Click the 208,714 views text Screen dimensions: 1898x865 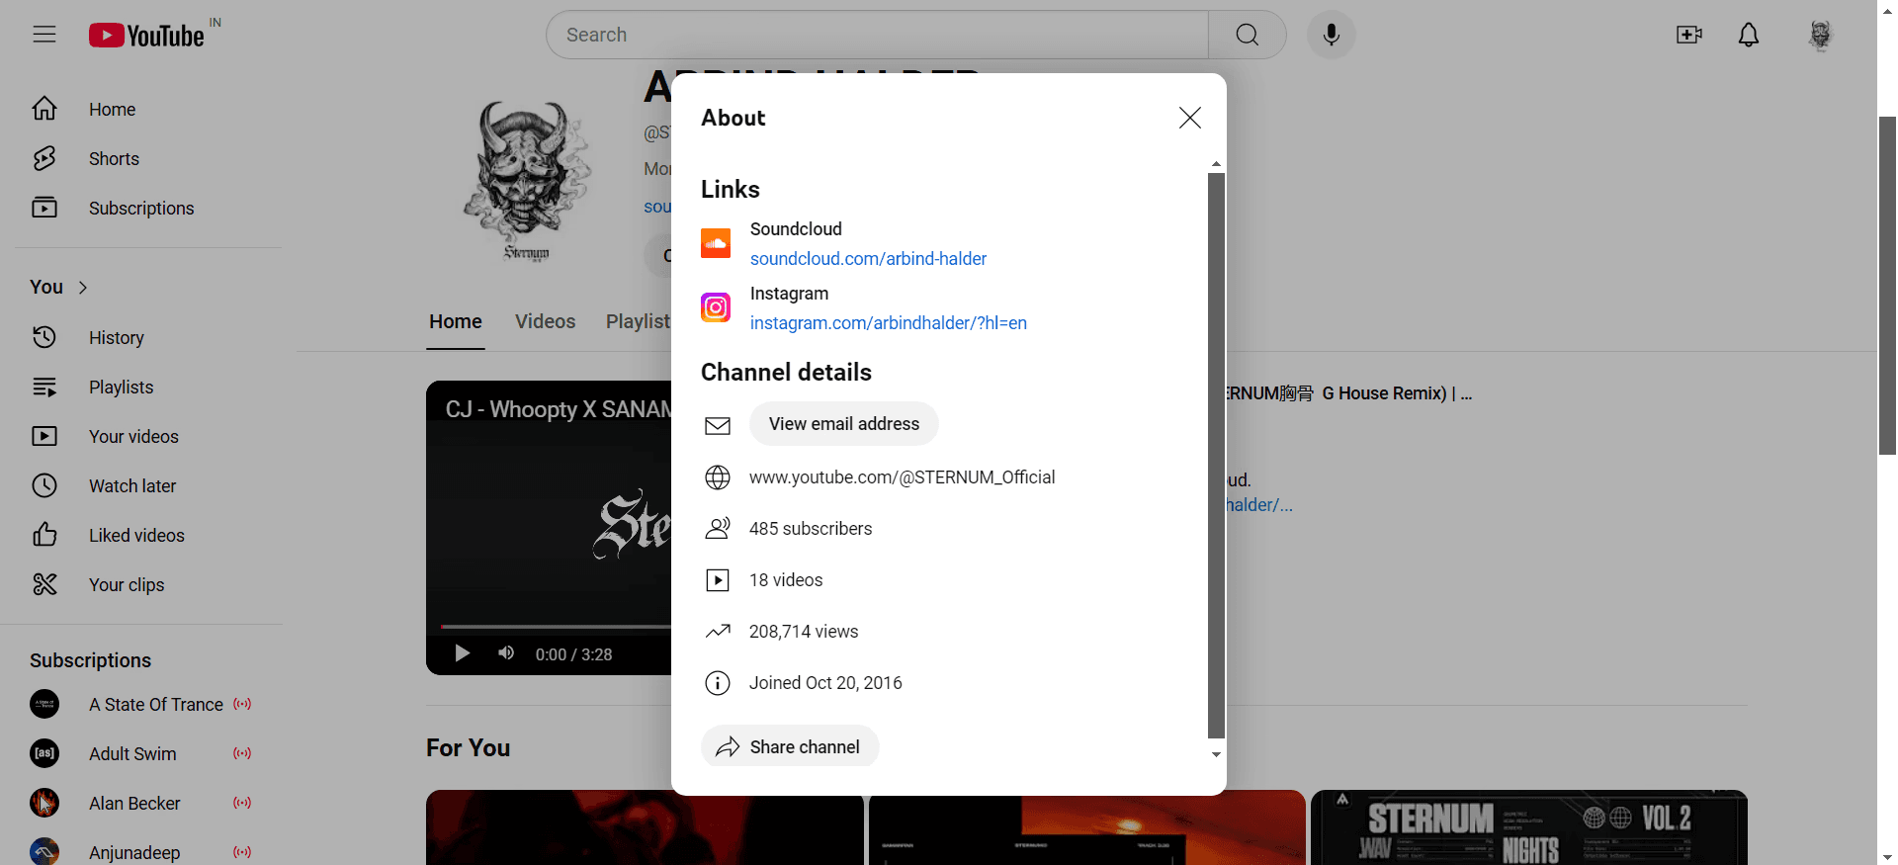[804, 632]
